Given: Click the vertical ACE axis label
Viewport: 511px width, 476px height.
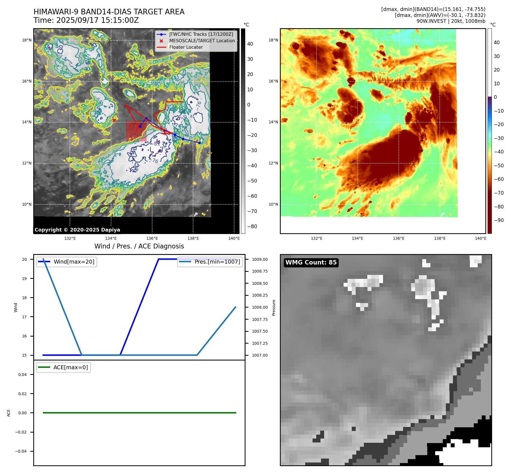Looking at the screenshot, I should click(x=9, y=413).
